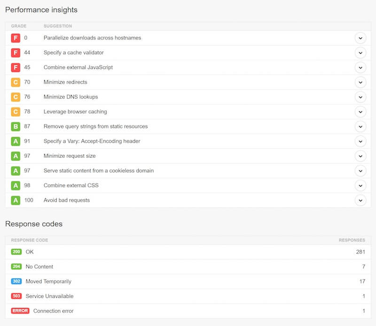Click the orange C badge for Minimize redirects
Screen dimensions: 376x326
16,82
